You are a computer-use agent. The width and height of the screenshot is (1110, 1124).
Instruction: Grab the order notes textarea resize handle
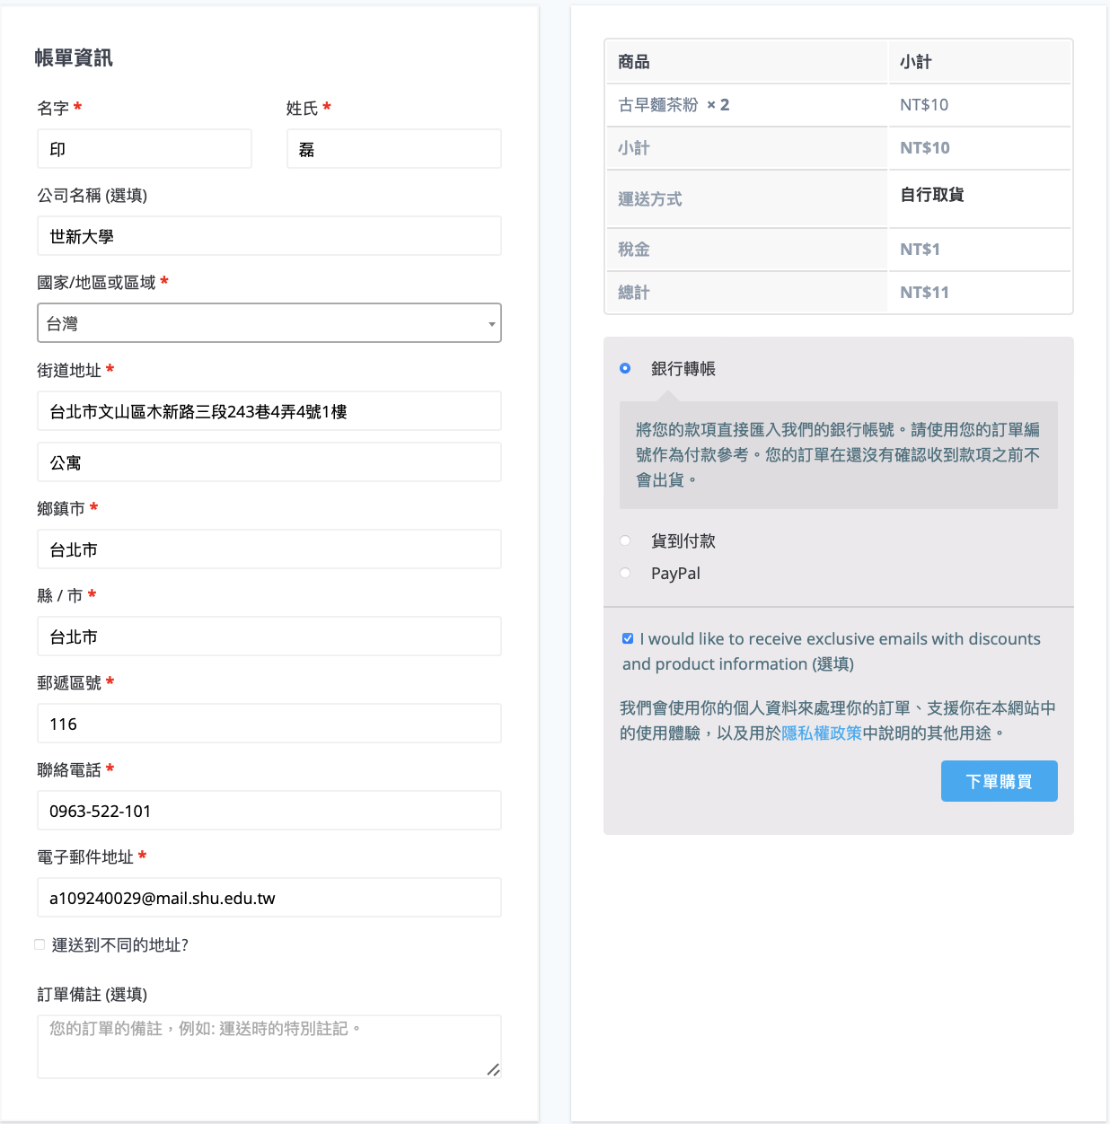click(x=493, y=1069)
